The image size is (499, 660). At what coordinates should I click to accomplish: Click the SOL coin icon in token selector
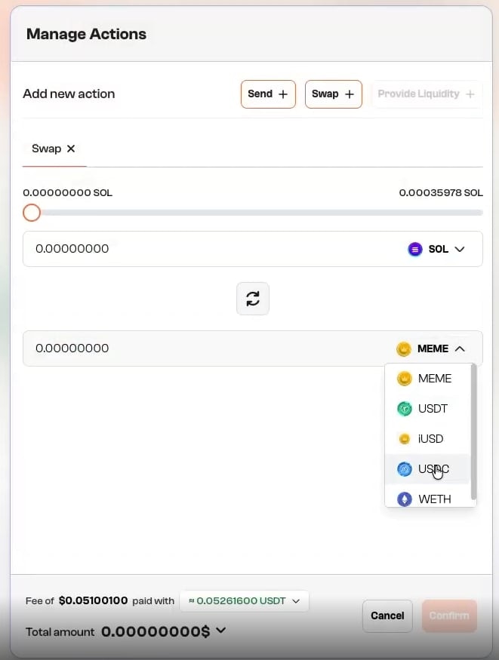point(415,249)
